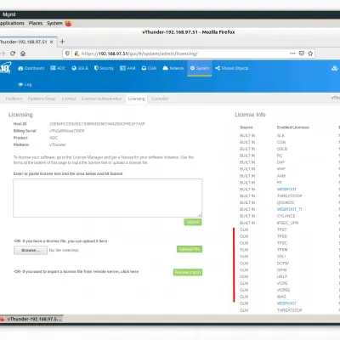Screen dimensions: 340x340
Task: Switch to the Lockout tab
Action: pos(69,99)
